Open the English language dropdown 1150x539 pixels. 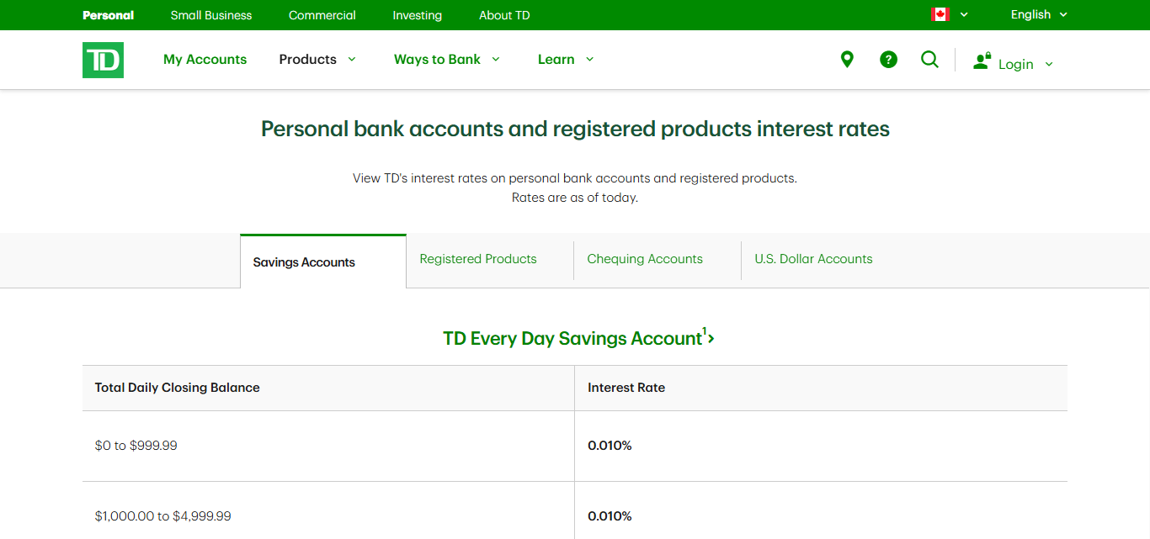(x=1039, y=14)
